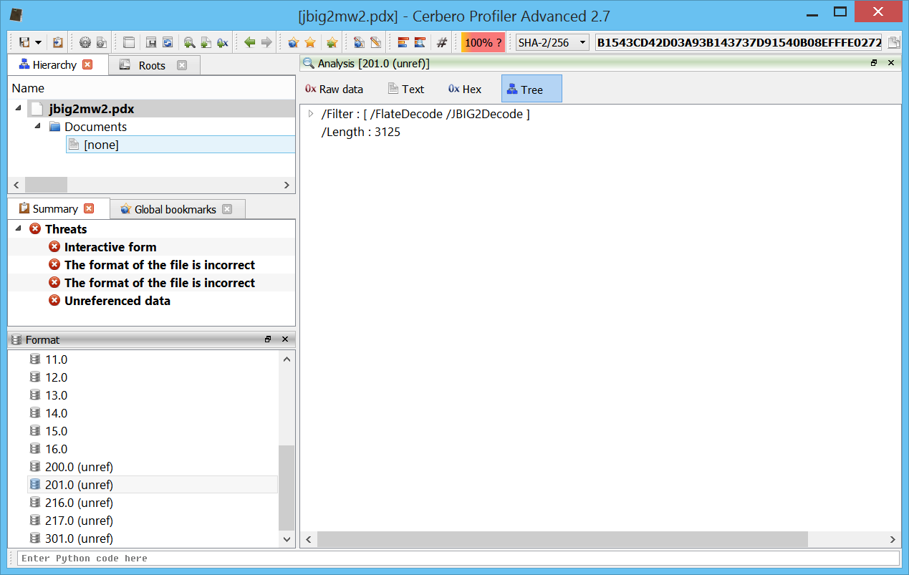The image size is (909, 575).
Task: Click the Format list up scroll arrow
Action: click(287, 359)
